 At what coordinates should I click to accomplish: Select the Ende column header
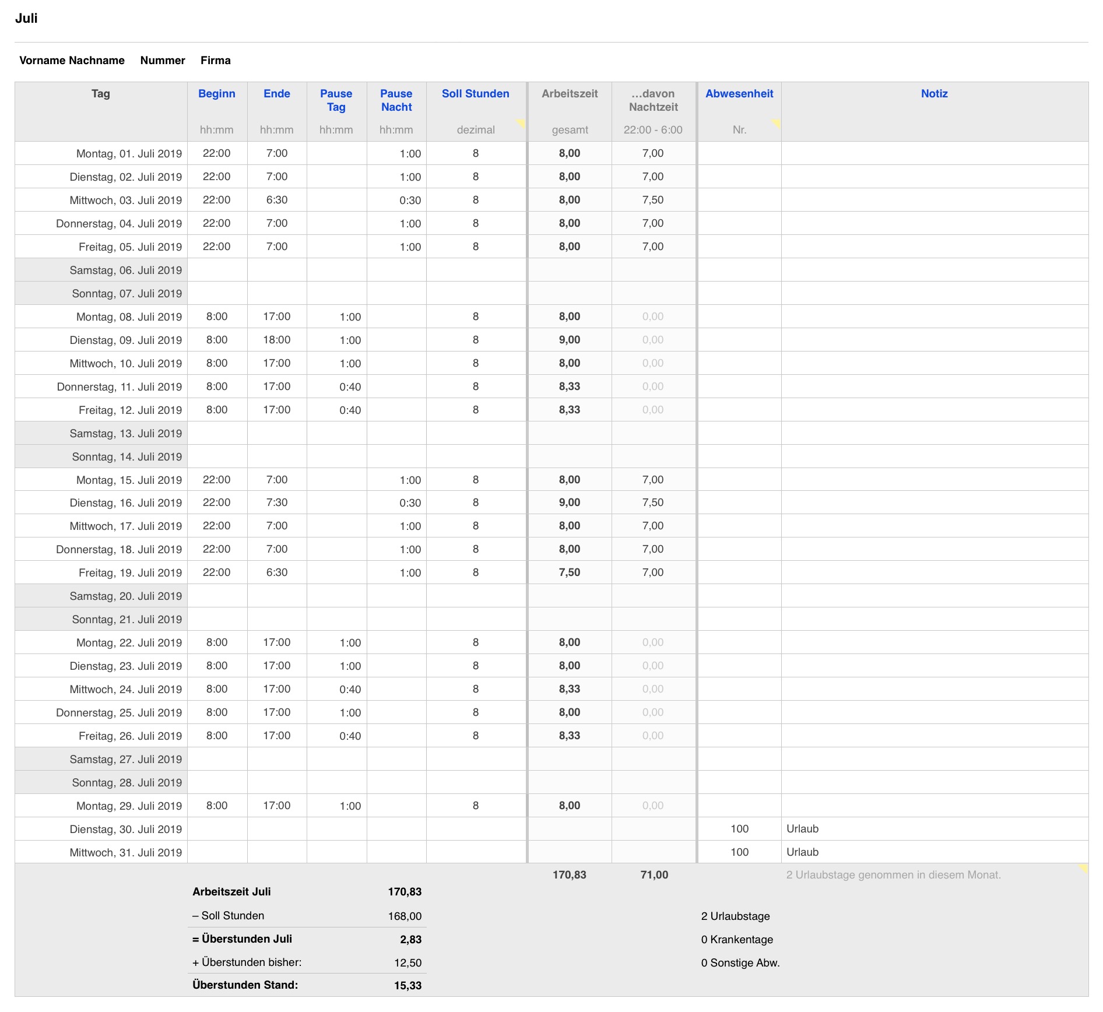[276, 94]
